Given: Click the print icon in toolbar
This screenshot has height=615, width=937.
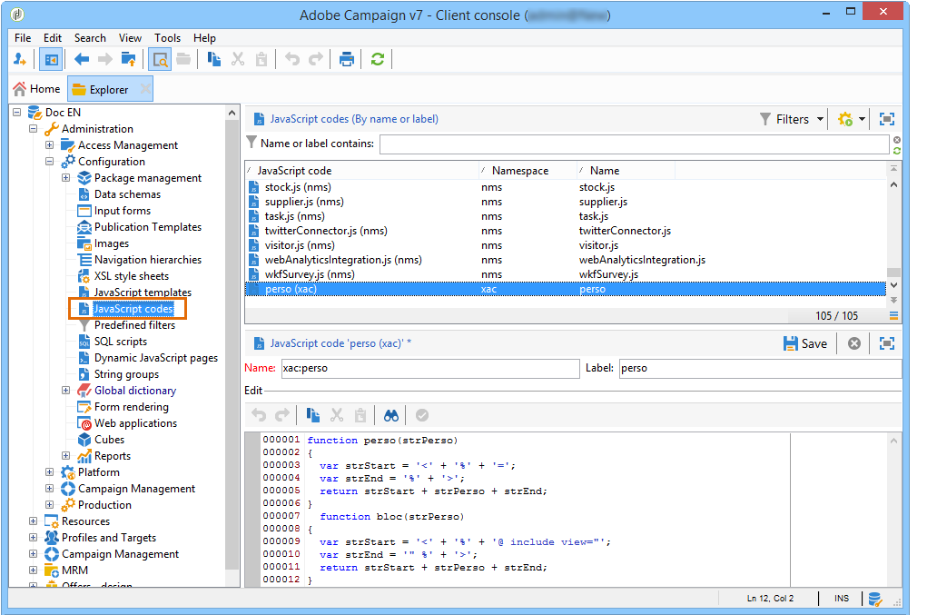Looking at the screenshot, I should click(347, 59).
